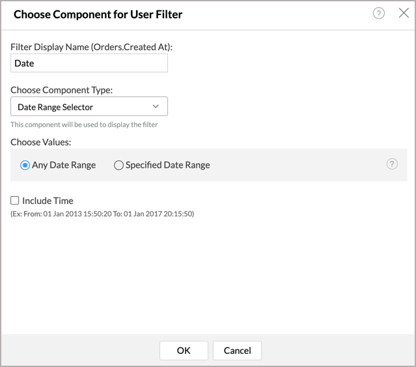Click the example From/To date text
The image size is (416, 367).
point(102,214)
